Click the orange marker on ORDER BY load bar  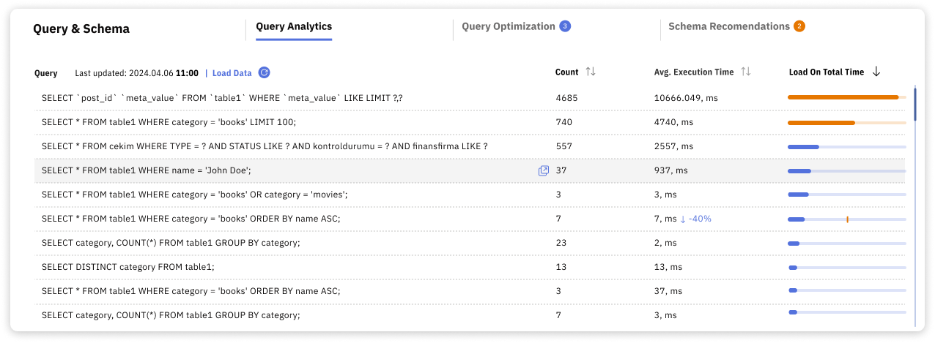847,219
